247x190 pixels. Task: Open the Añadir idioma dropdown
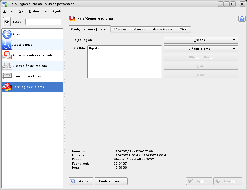[x=201, y=49]
